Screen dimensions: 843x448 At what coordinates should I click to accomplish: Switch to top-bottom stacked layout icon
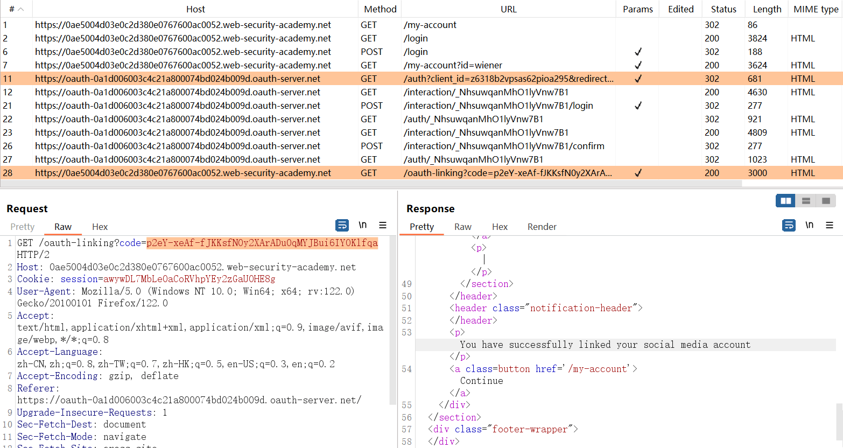[806, 201]
